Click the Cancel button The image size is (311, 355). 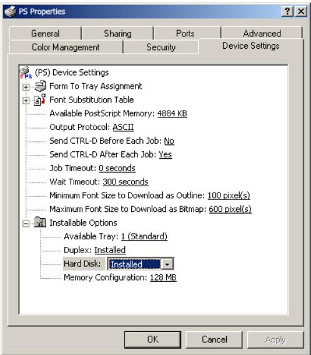point(214,339)
